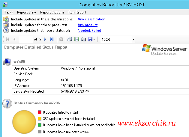Viewport: 189px width, 137px height.
Task: Click the yellow not installed swatch
Action: pos(40,119)
